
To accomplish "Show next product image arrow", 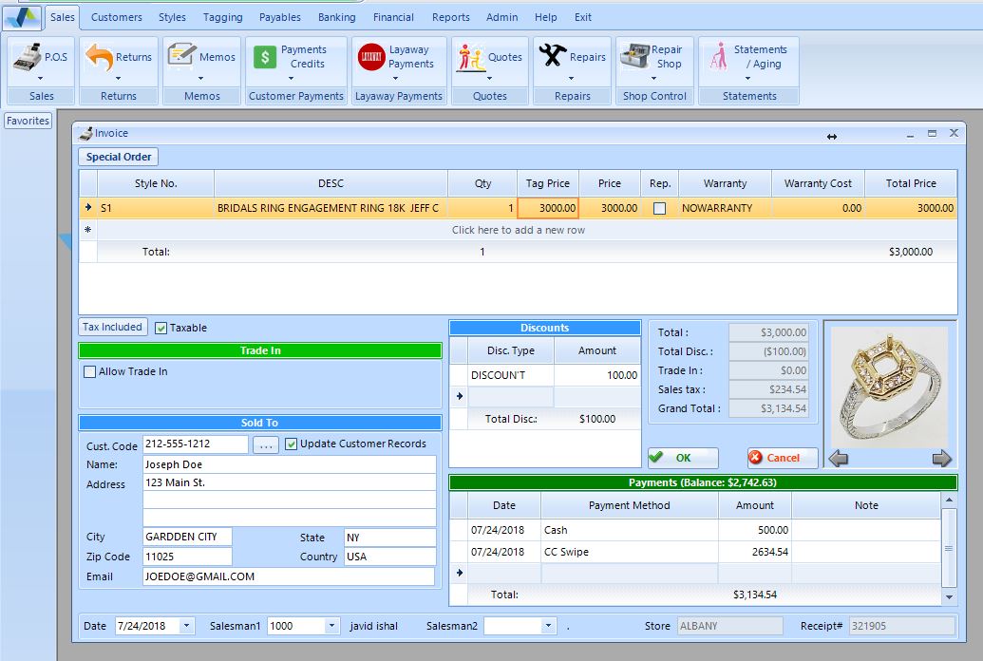I will click(x=941, y=460).
